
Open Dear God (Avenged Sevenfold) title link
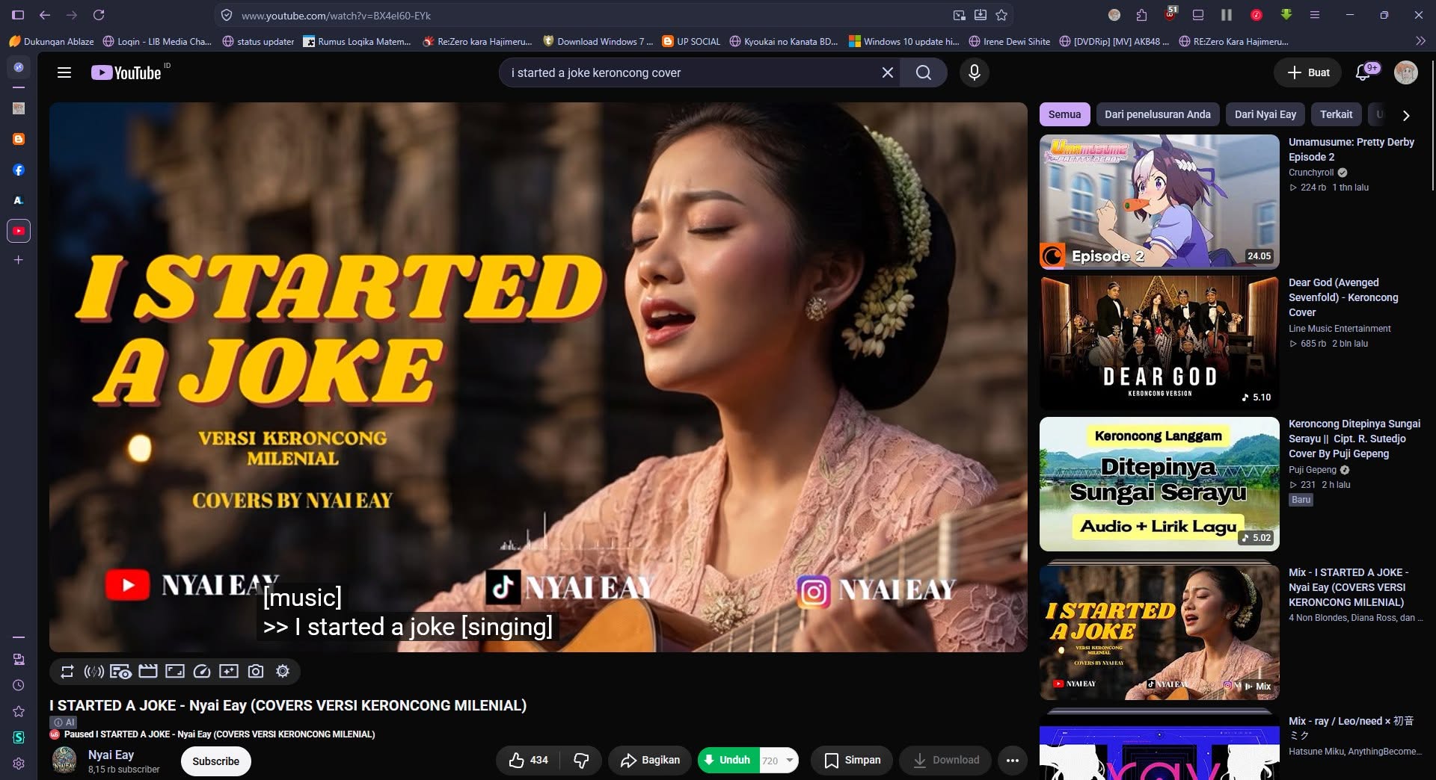point(1343,297)
